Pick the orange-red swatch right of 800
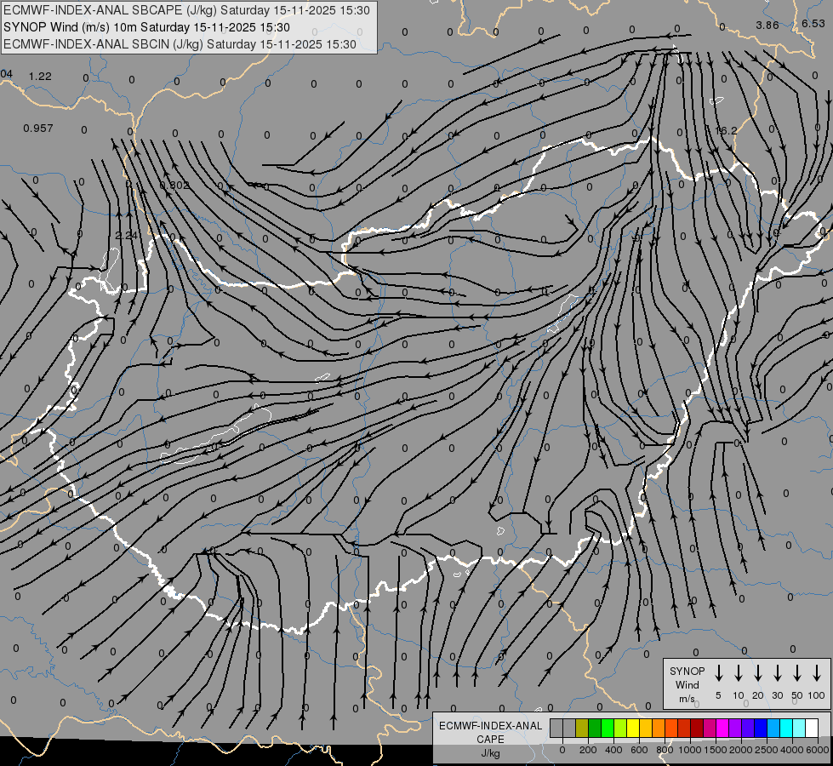833x766 pixels. pos(671,729)
